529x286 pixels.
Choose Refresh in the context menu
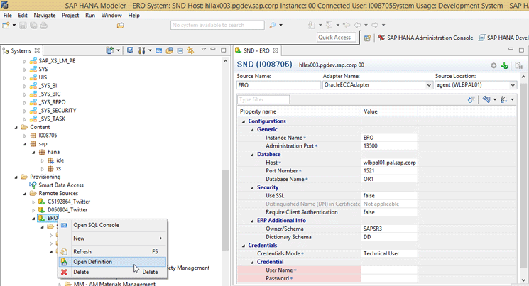tap(112, 252)
